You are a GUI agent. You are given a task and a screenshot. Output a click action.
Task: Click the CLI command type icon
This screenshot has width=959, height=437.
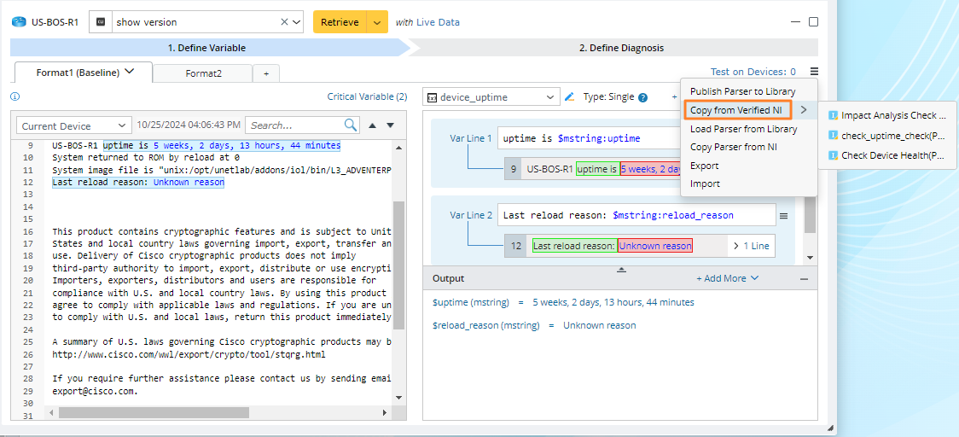coord(102,22)
